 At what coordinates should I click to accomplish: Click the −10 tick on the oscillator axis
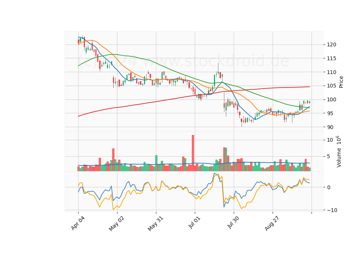[x=332, y=210]
